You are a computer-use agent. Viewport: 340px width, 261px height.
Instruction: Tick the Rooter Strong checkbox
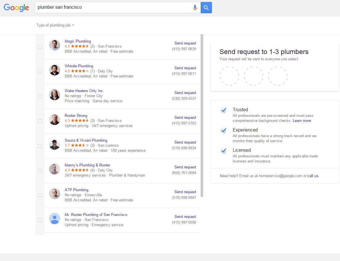40,121
